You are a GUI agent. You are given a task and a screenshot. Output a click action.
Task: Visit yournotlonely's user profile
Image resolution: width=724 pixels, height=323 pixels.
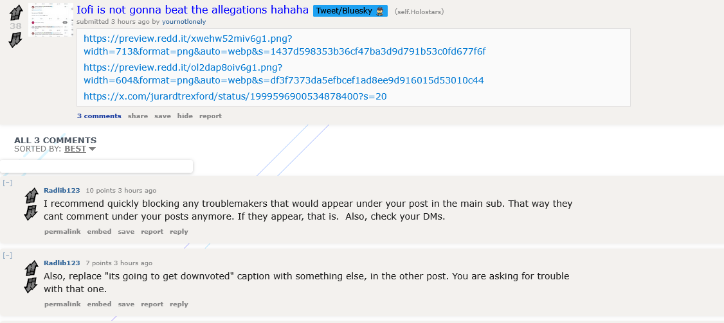184,21
